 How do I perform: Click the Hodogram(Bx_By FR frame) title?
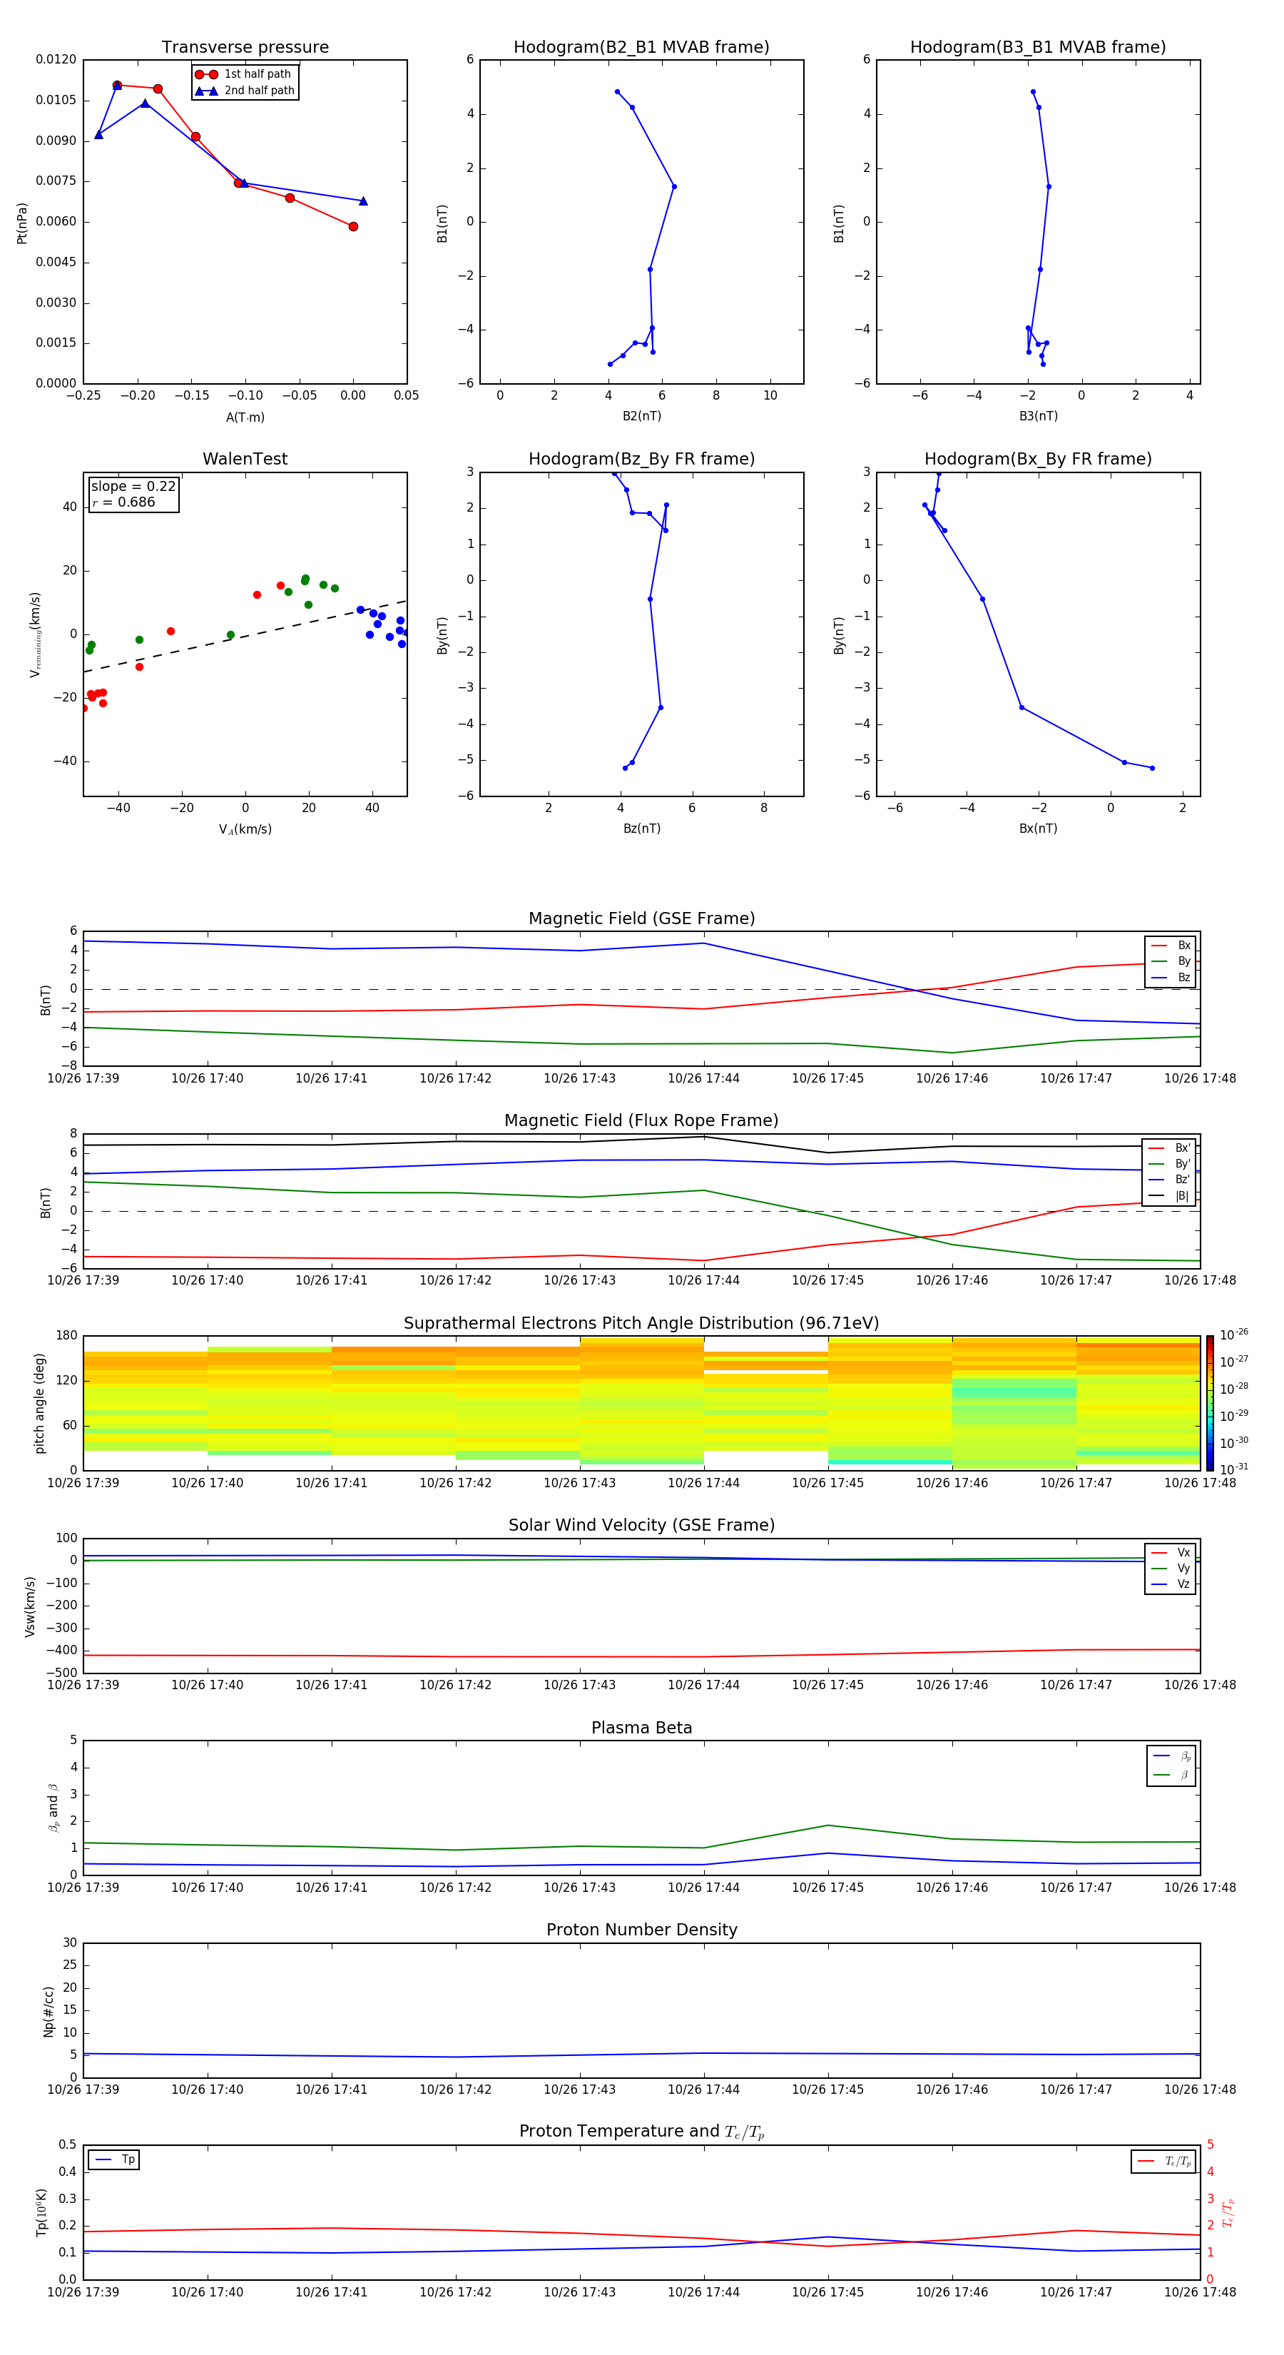tap(1038, 459)
